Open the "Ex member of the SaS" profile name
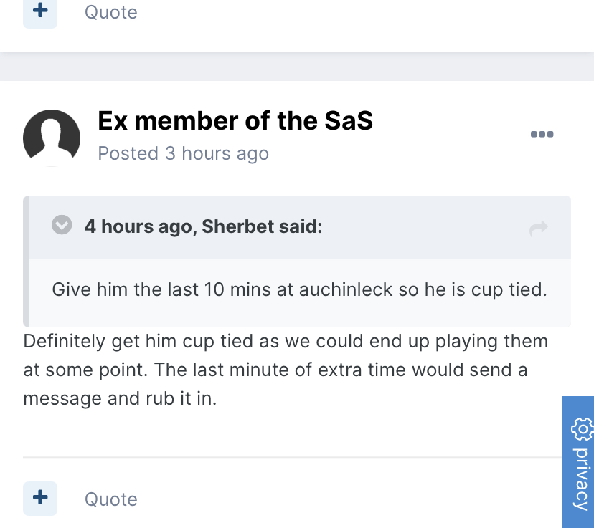The height and width of the screenshot is (528, 594). [x=235, y=121]
